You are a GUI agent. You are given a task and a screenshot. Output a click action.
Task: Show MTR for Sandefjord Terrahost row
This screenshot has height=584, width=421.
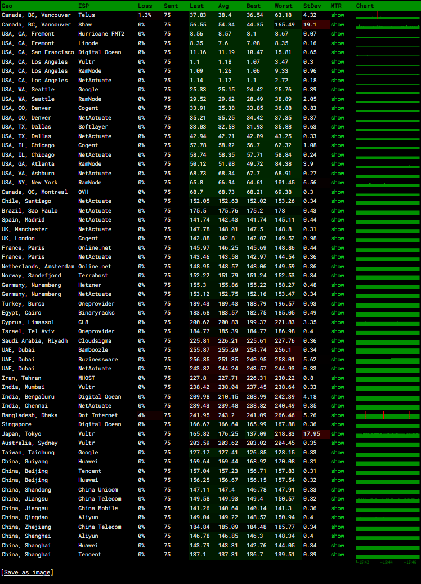pyautogui.click(x=337, y=276)
